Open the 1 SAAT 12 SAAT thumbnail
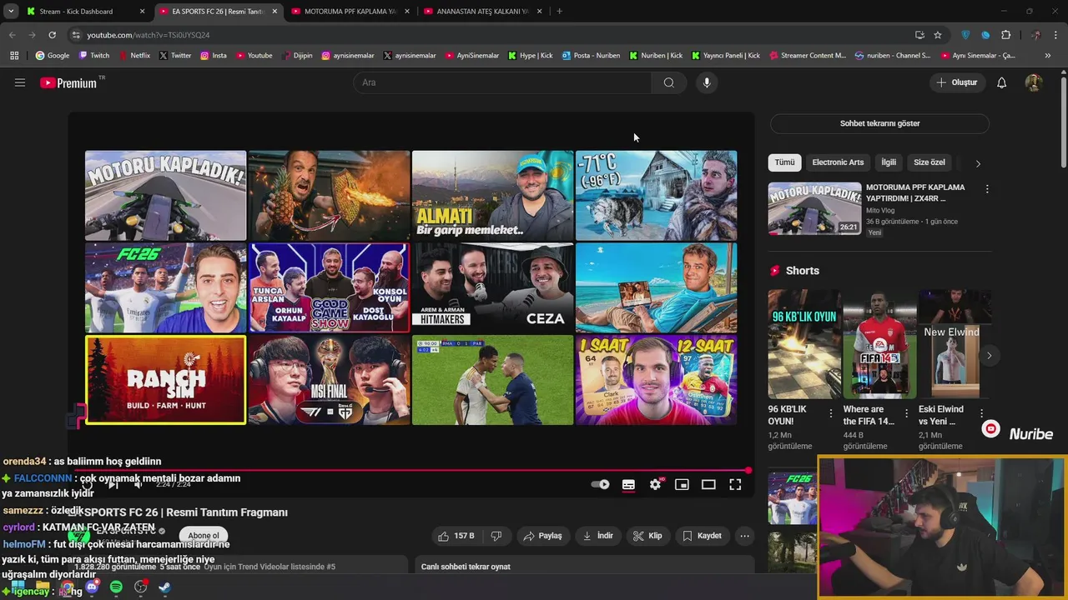Viewport: 1068px width, 600px height. [656, 380]
